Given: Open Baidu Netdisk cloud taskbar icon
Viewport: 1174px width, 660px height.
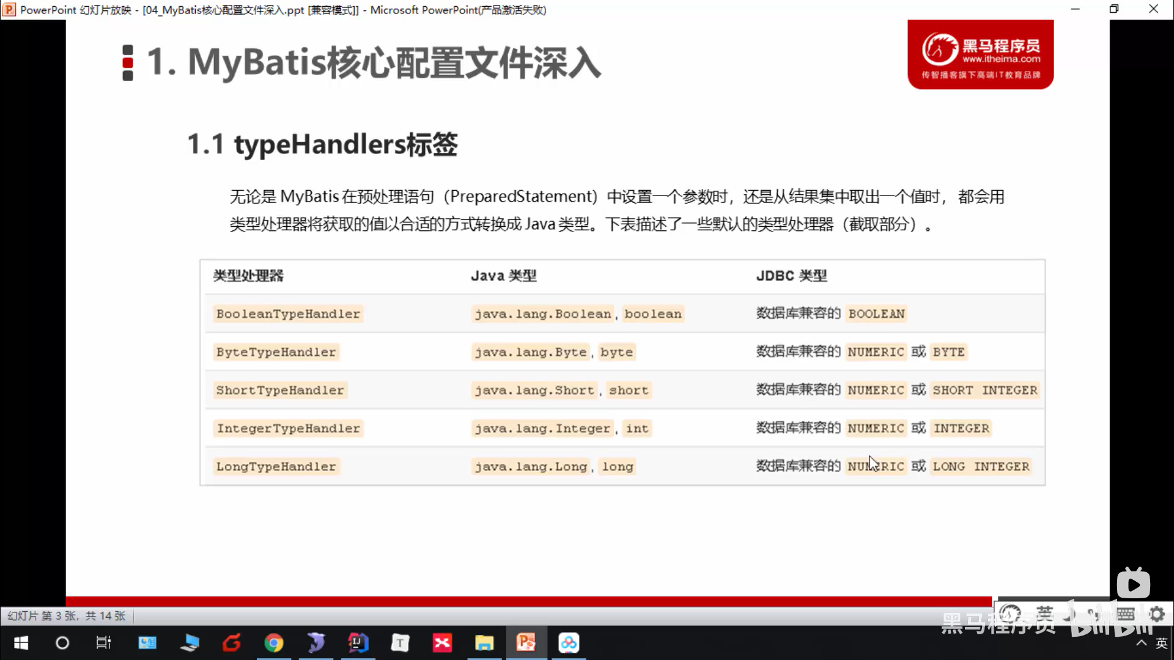Looking at the screenshot, I should (x=569, y=643).
